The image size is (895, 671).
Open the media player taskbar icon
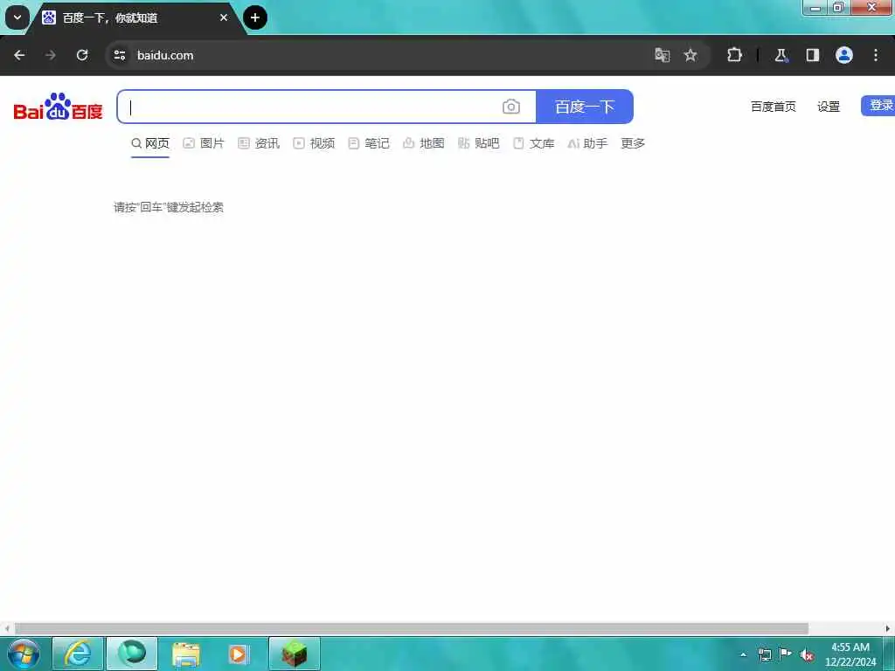tap(239, 654)
